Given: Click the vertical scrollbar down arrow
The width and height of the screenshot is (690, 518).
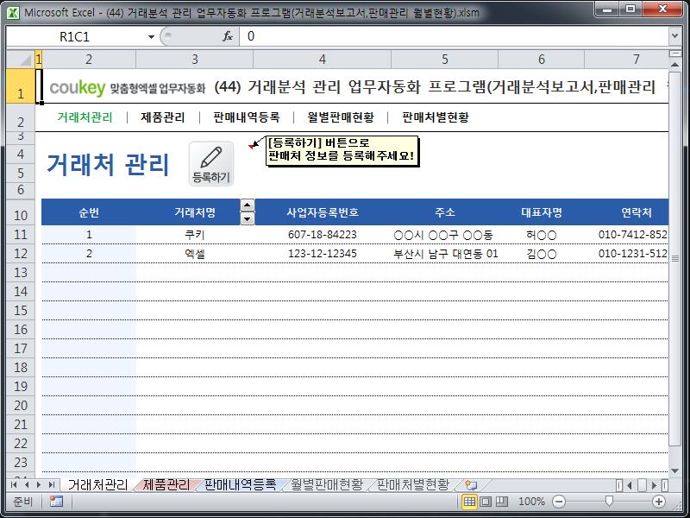Looking at the screenshot, I should (x=675, y=471).
